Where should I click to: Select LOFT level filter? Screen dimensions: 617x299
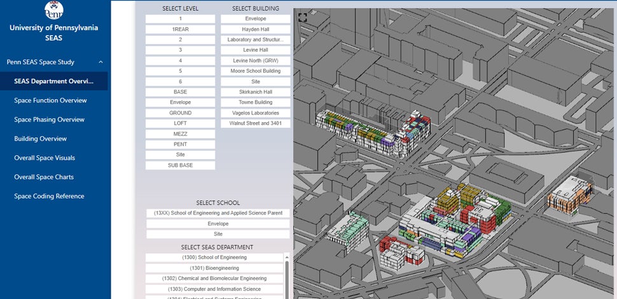[x=180, y=123]
